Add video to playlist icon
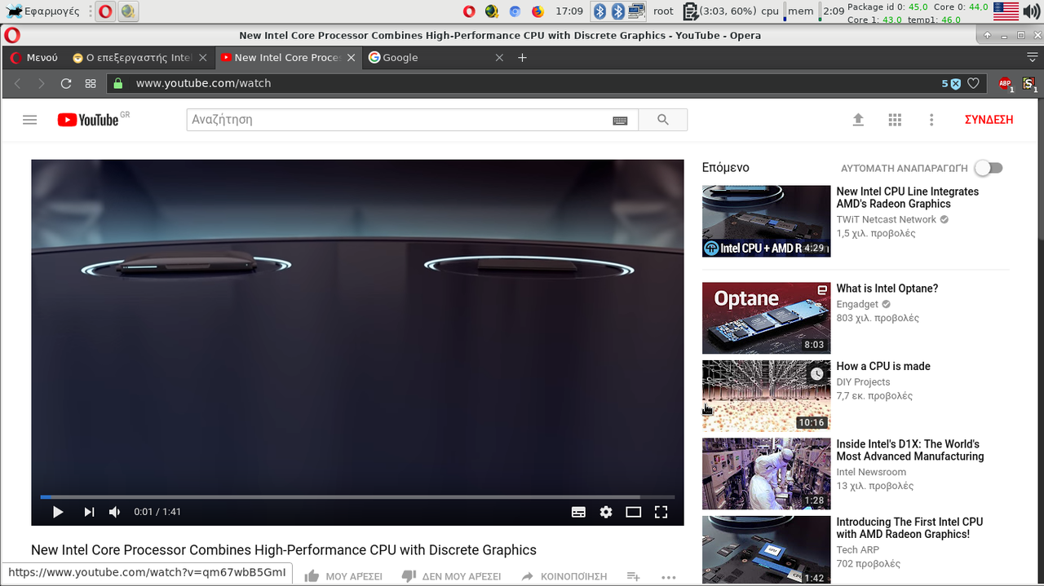The image size is (1044, 586). [633, 576]
